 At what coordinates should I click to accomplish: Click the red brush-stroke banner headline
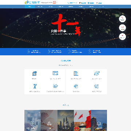point(66,25)
